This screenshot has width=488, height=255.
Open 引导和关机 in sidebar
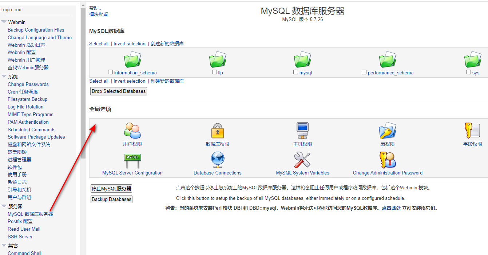coord(20,190)
